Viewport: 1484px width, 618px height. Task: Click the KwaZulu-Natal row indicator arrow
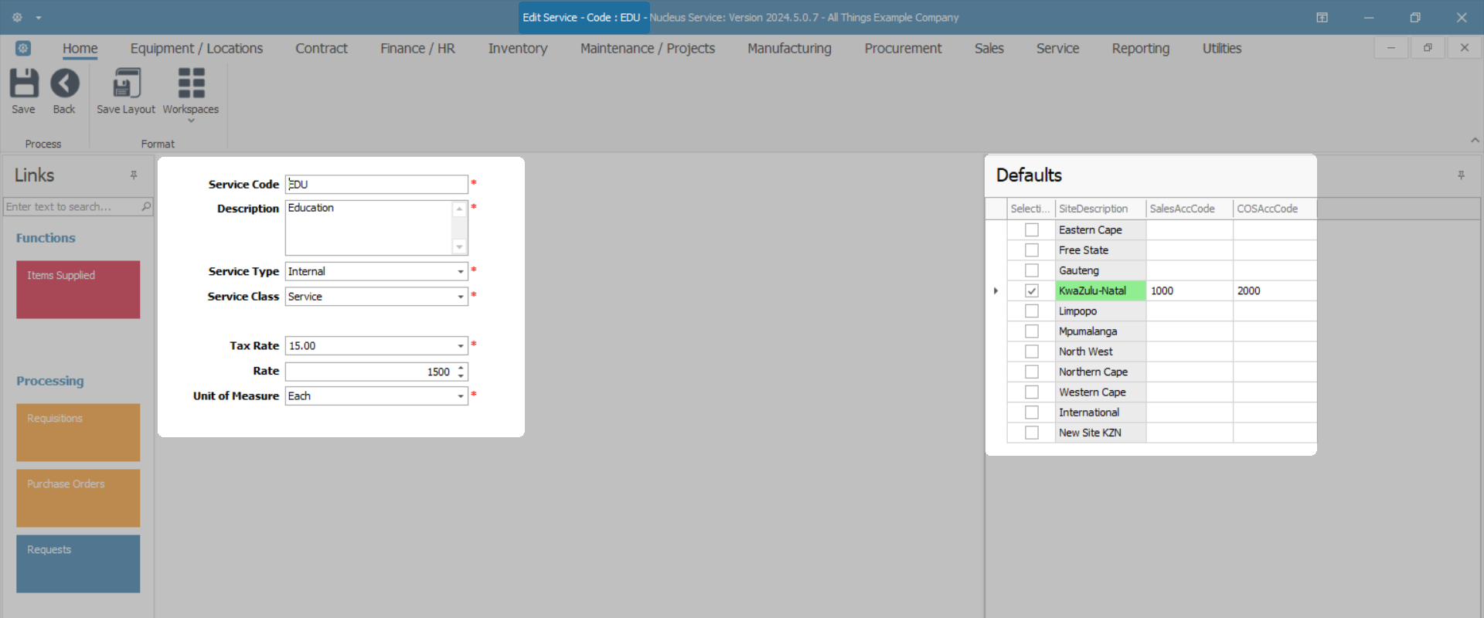(x=996, y=290)
